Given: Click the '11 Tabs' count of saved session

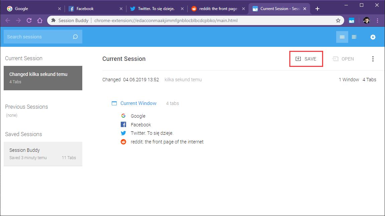Looking at the screenshot, I should [x=69, y=158].
